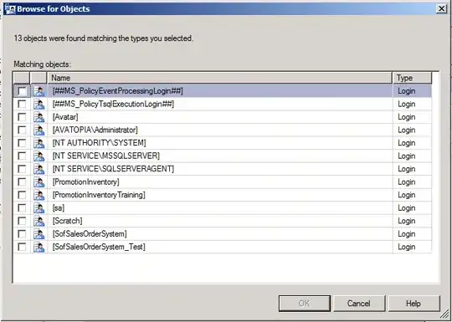Click the Name column header

(220, 78)
